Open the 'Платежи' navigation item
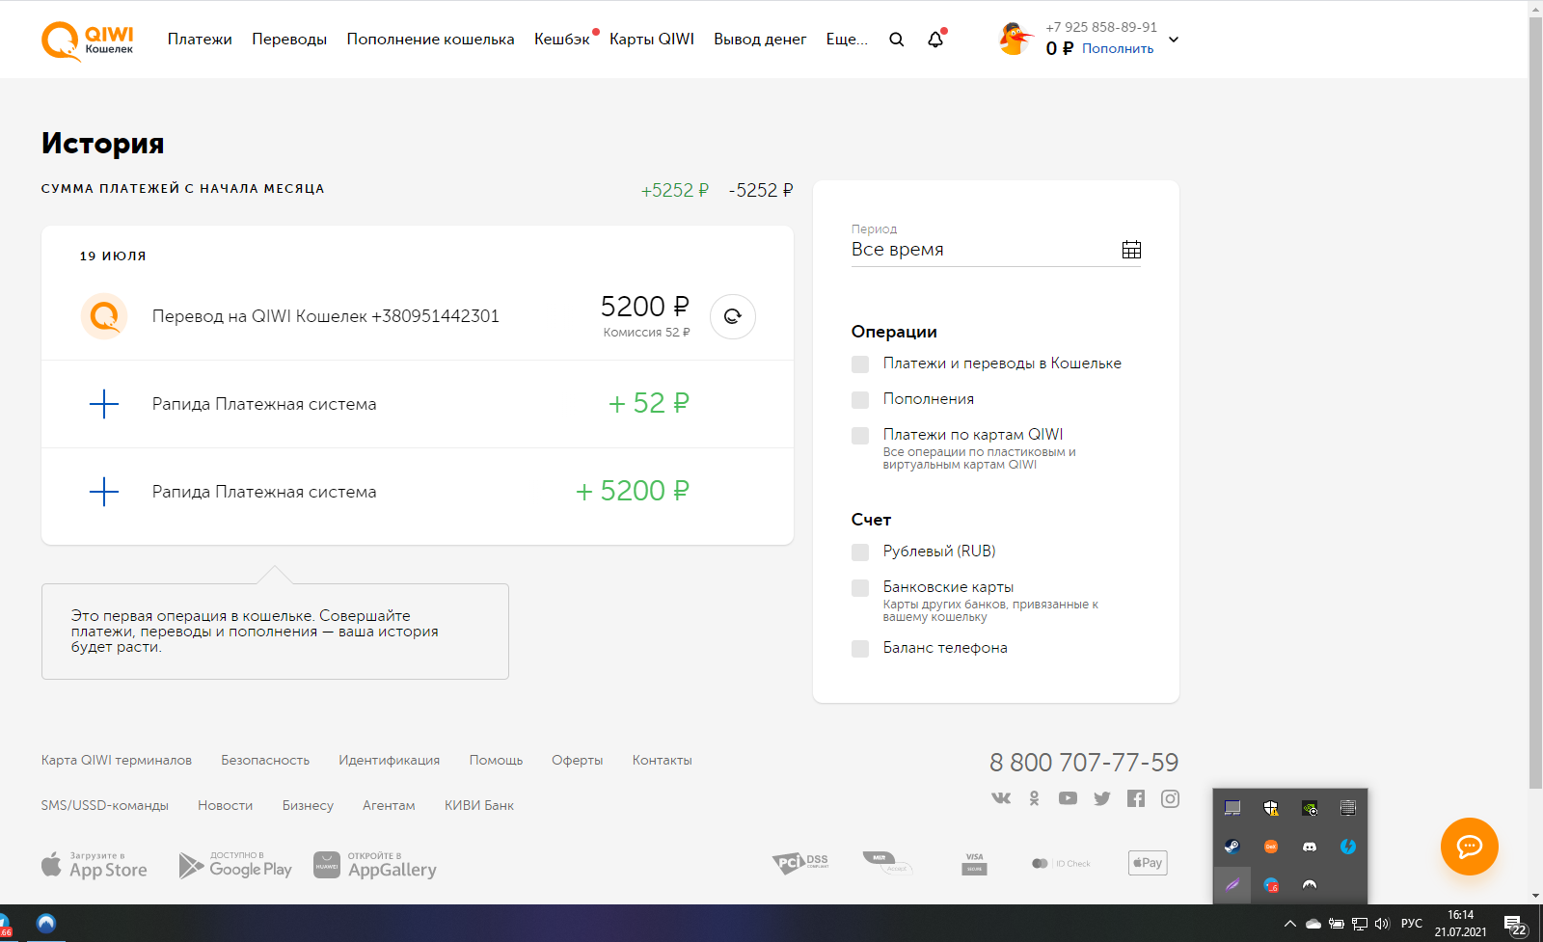 pyautogui.click(x=200, y=40)
